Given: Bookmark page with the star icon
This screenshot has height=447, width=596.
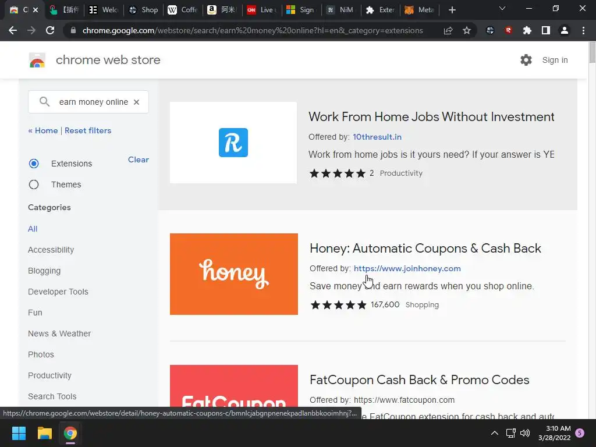Looking at the screenshot, I should point(467,30).
